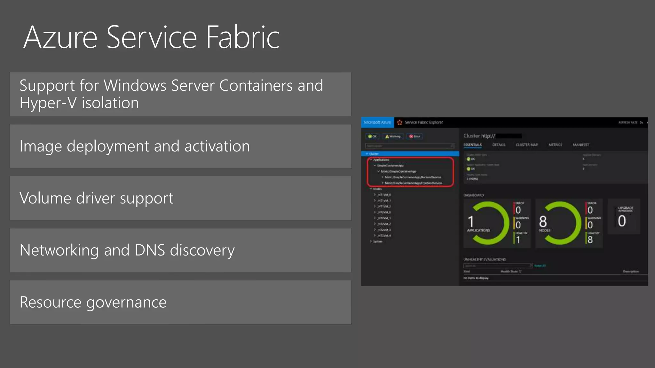Viewport: 655px width, 368px height.
Task: Select the Networking and DNS discovery box
Action: tap(181, 250)
